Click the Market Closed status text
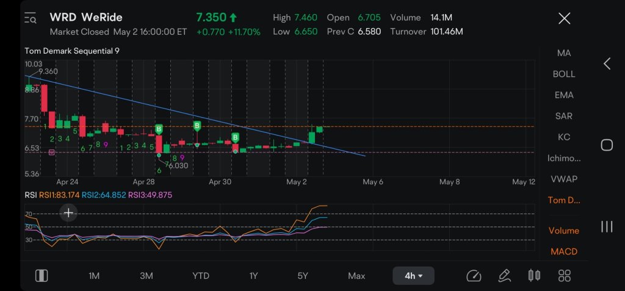625x291 pixels. coord(79,32)
